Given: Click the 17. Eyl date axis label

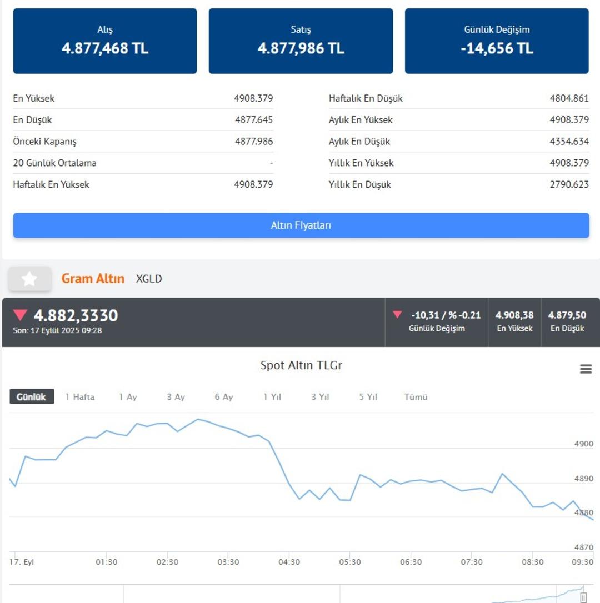Looking at the screenshot, I should click(x=22, y=562).
